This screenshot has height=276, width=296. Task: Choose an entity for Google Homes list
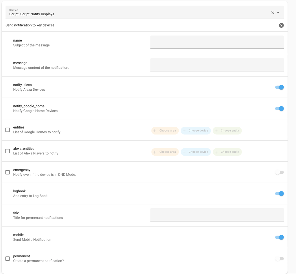[227, 130]
